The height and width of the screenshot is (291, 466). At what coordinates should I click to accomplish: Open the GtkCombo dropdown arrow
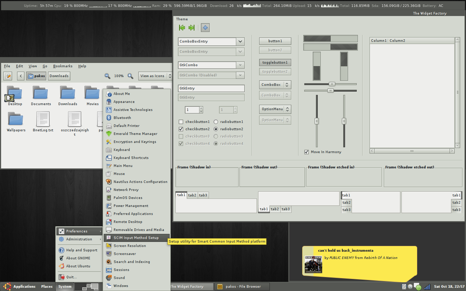240,65
